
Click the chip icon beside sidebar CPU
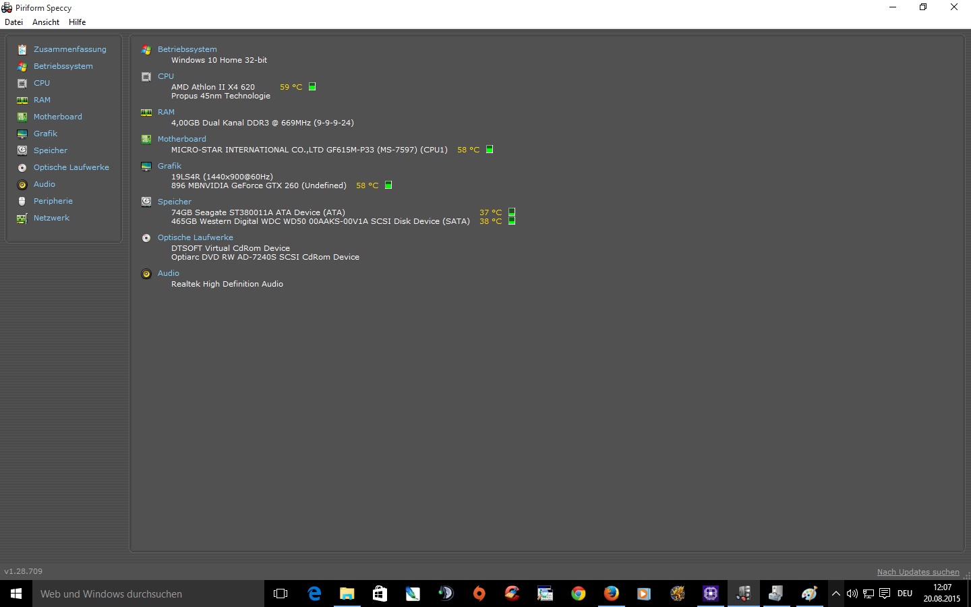pos(22,83)
